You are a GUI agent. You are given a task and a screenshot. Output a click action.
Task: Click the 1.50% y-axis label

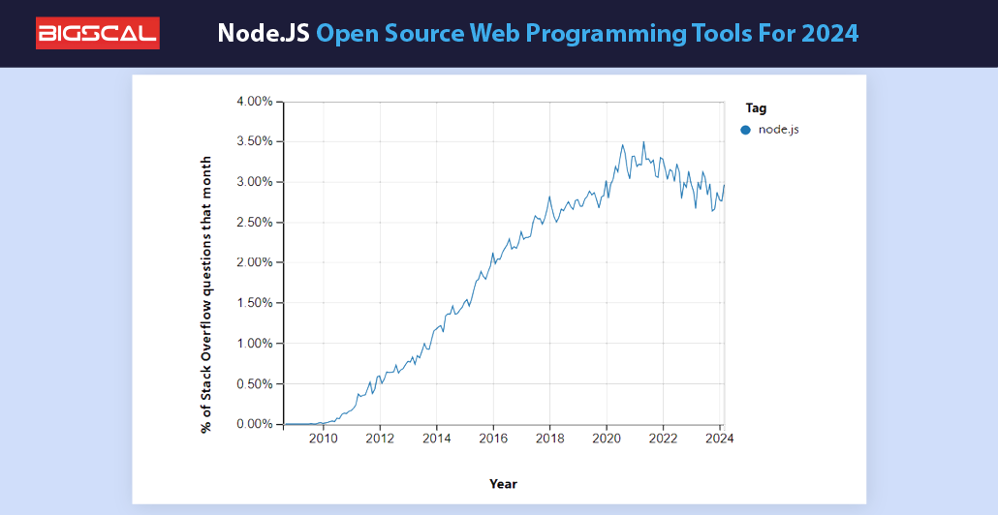click(255, 303)
